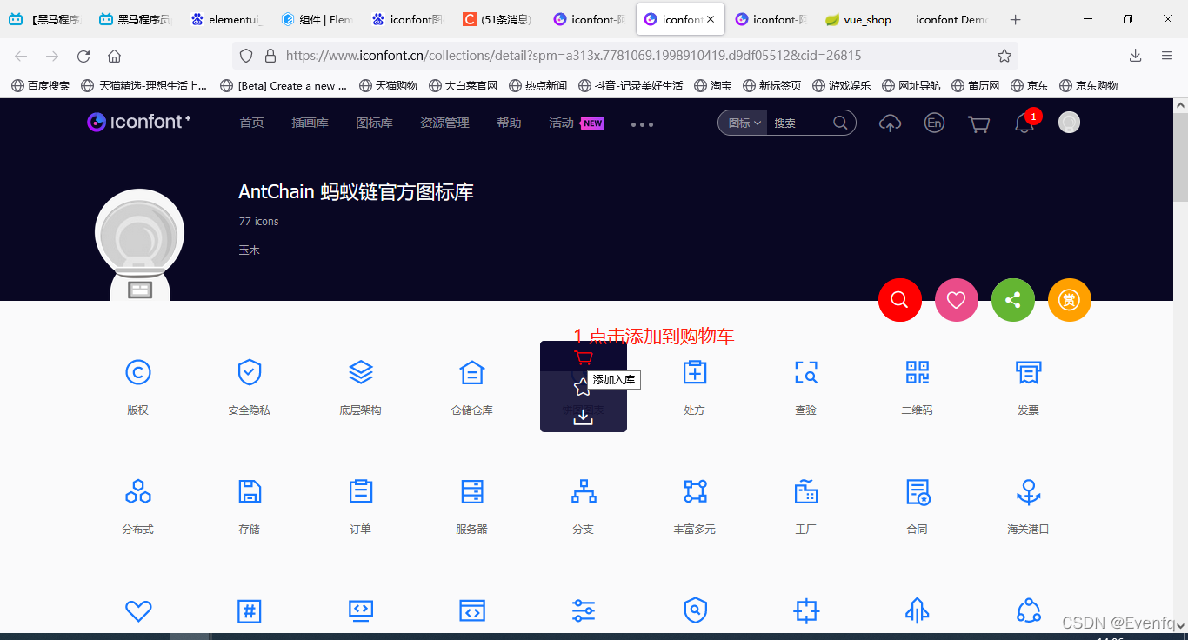The height and width of the screenshot is (640, 1188).
Task: Click author name 玉木
Action: [250, 250]
